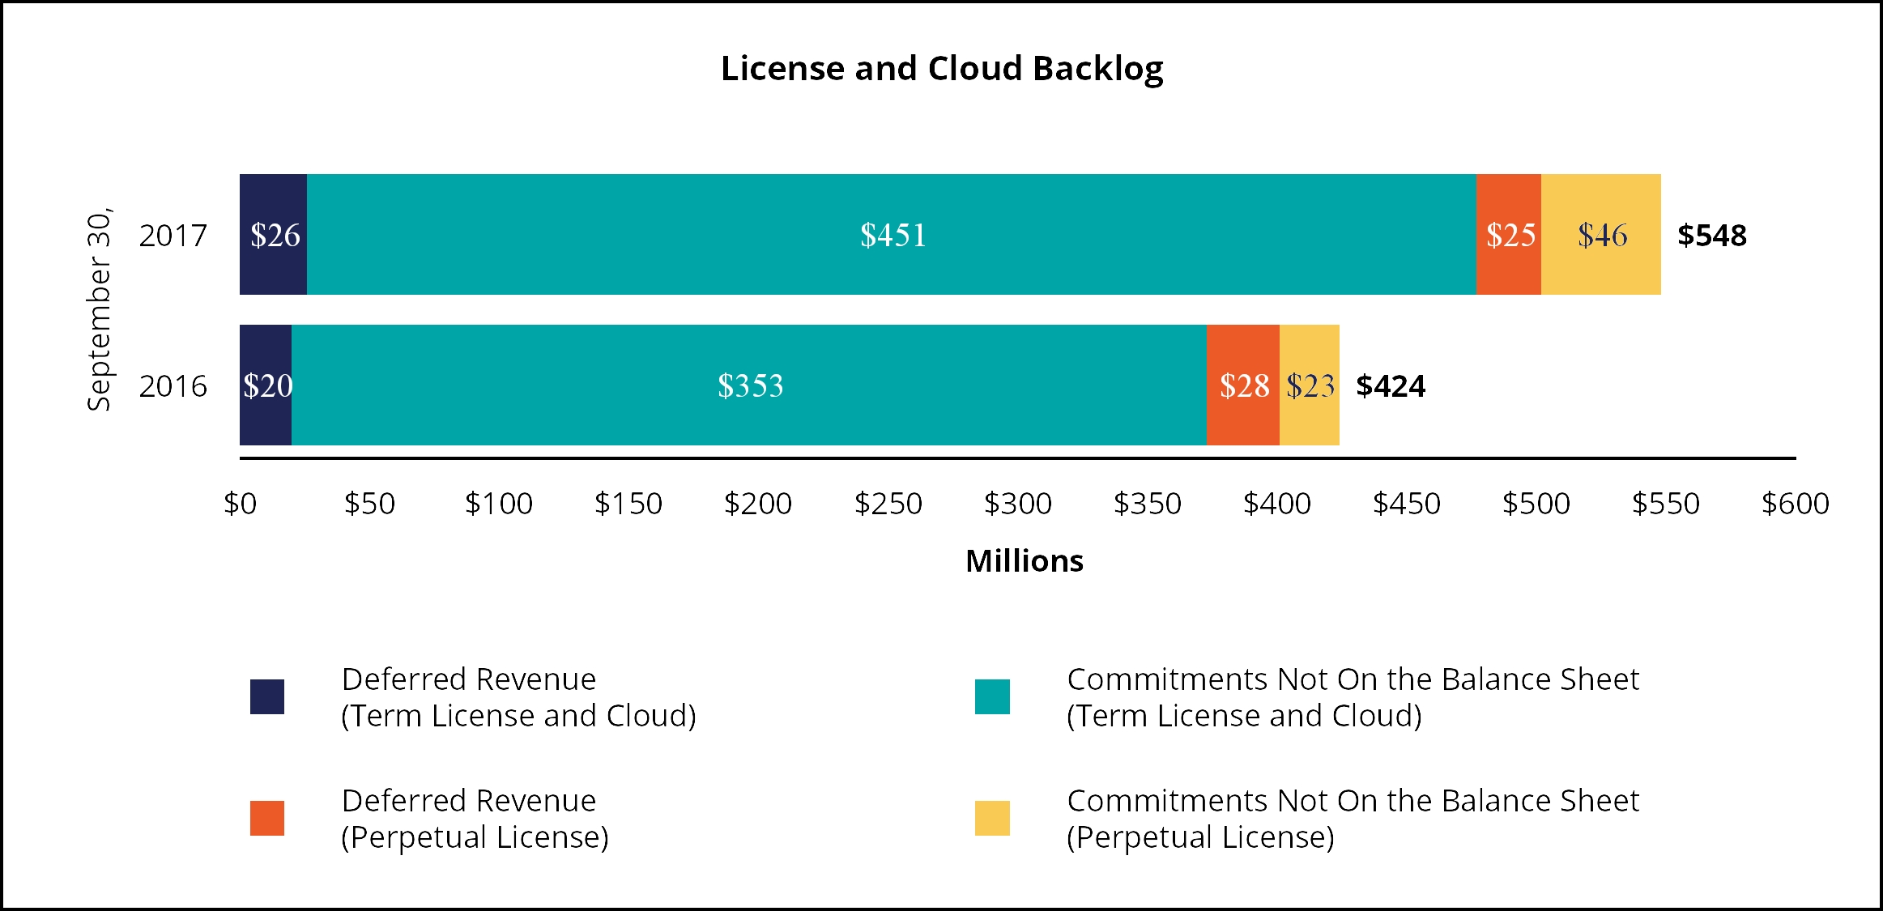Image resolution: width=1883 pixels, height=911 pixels.
Task: Click the 2017 year axis label
Action: point(173,236)
